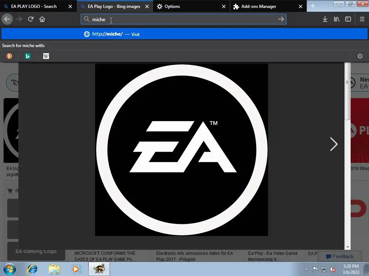Click the Go arrow in the address bar

281,19
